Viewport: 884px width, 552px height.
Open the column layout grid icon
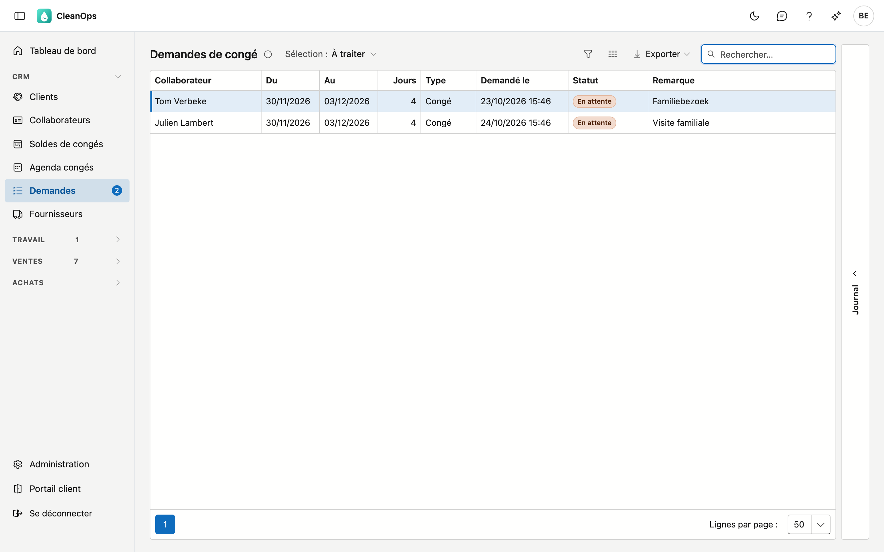[613, 54]
